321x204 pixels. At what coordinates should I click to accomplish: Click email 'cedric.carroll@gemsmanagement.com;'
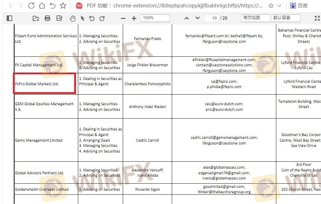click(224, 137)
